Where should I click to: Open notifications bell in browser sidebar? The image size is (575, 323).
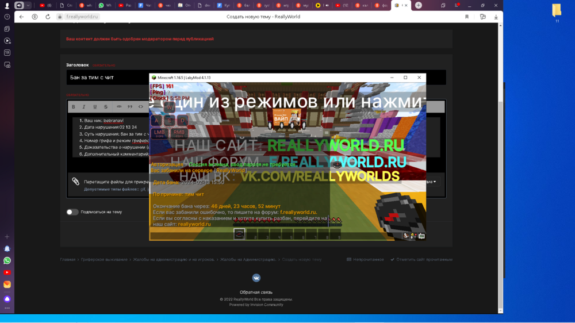tap(7, 249)
